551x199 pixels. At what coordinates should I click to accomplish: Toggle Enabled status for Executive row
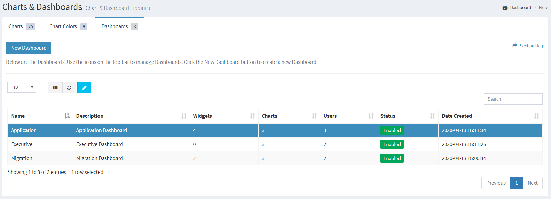392,144
